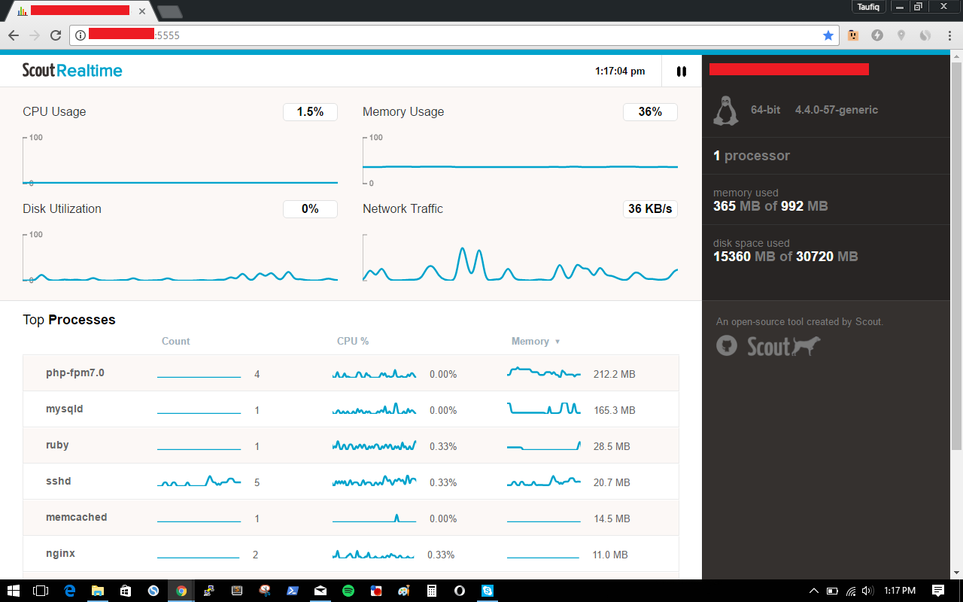Image resolution: width=963 pixels, height=602 pixels.
Task: Click the bookmark star icon
Action: pos(828,35)
